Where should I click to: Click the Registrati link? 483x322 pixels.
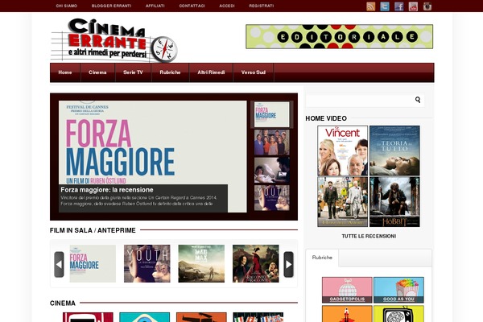(262, 6)
